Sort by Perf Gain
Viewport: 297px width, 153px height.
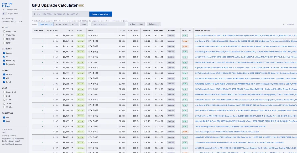46,24
